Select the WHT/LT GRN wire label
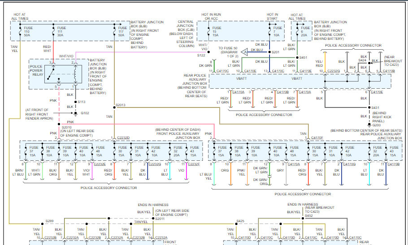408x245 pixels. click(x=34, y=172)
